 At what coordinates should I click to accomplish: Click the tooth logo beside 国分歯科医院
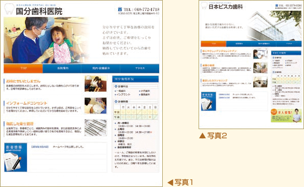tap(9, 9)
